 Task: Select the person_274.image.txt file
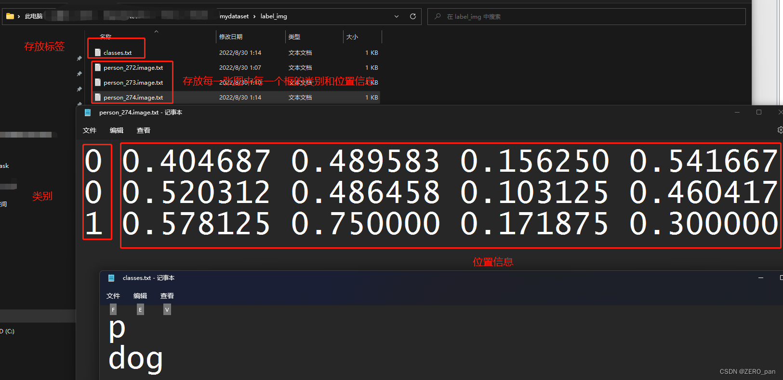click(x=133, y=98)
